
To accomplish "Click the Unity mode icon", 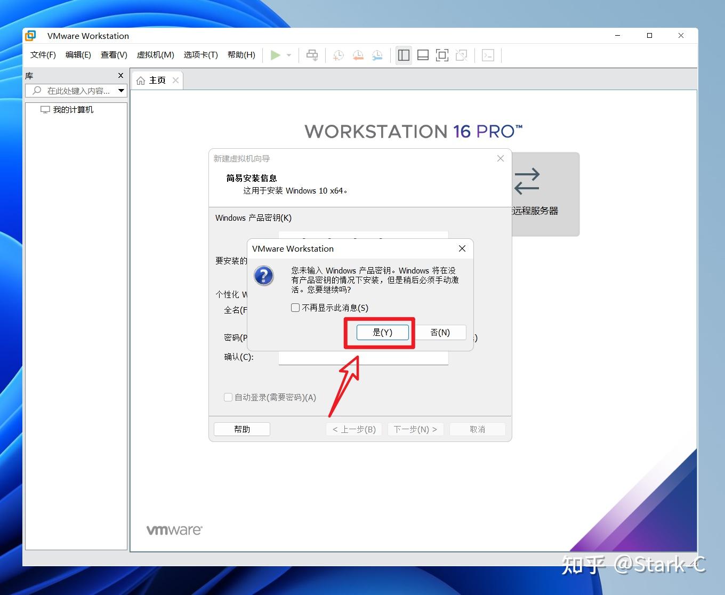I will (461, 55).
